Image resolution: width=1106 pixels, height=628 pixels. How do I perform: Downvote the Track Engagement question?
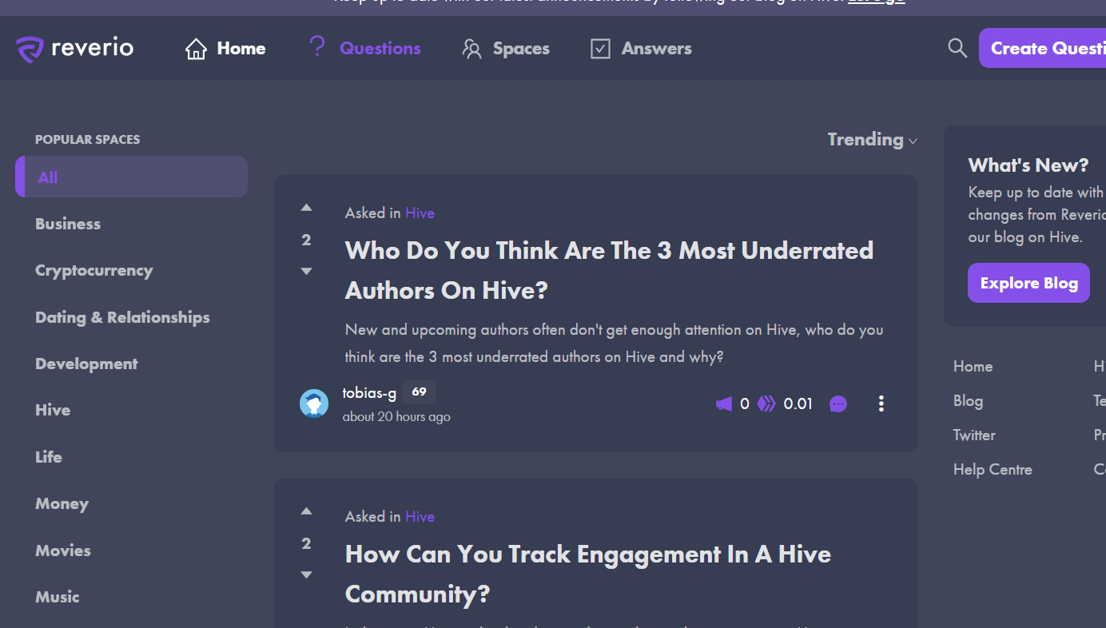(306, 574)
